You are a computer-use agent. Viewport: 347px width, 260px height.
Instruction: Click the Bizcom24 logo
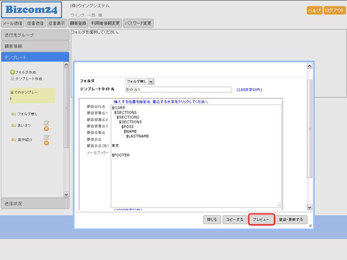tap(31, 10)
